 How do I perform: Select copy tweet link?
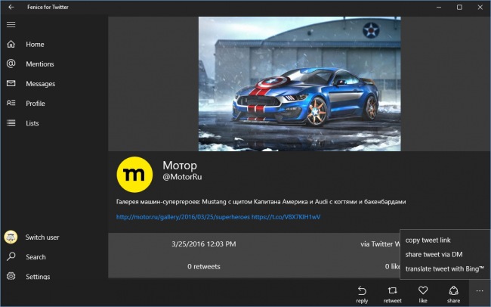click(x=428, y=240)
